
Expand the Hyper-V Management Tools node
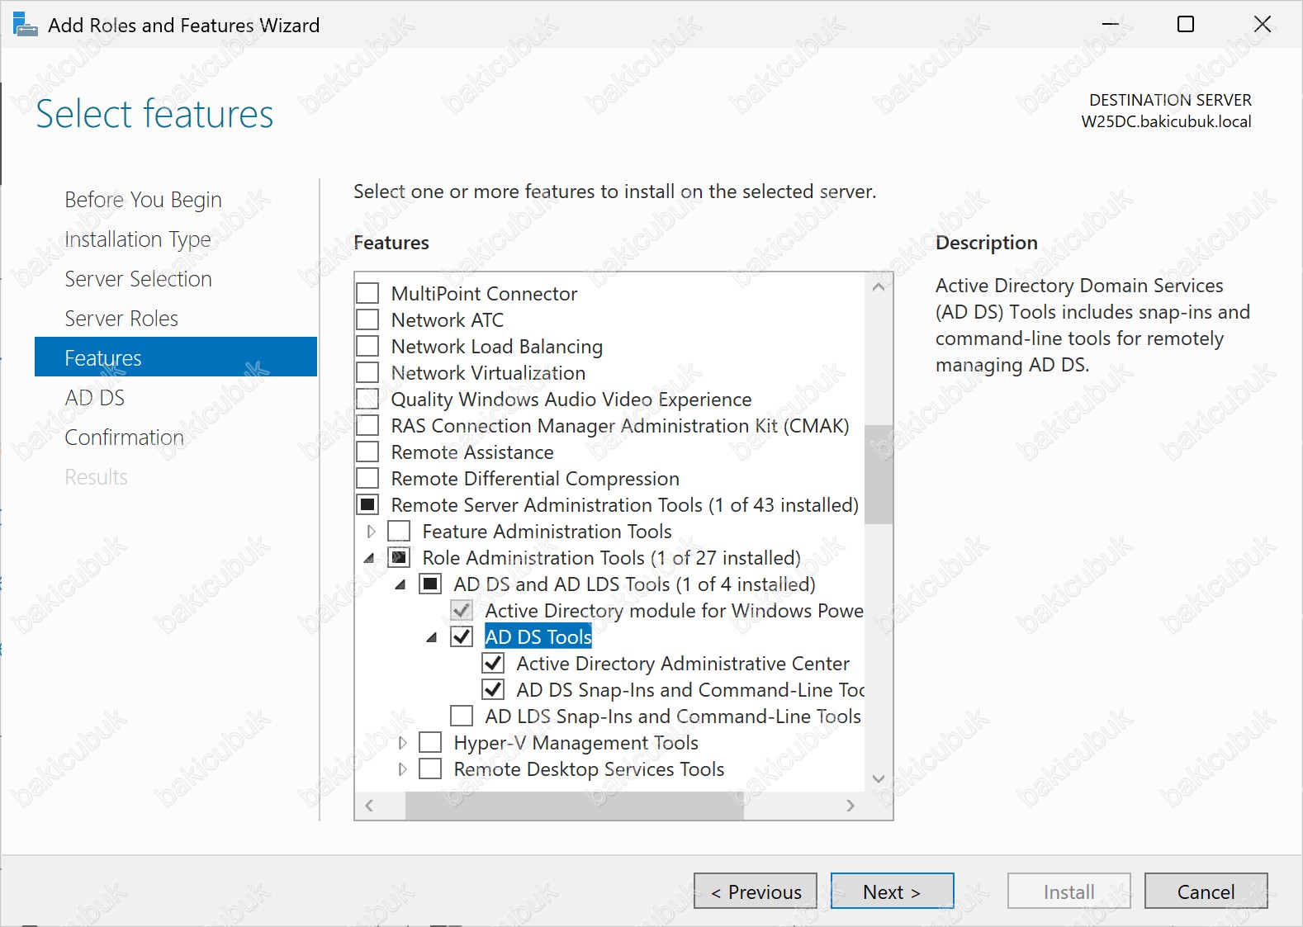pyautogui.click(x=402, y=743)
